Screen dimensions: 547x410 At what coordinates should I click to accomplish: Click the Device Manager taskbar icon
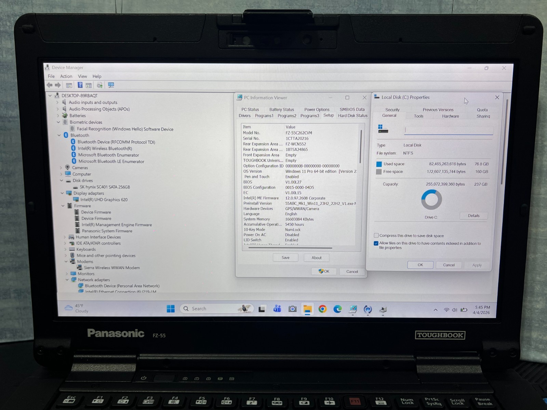click(x=383, y=310)
